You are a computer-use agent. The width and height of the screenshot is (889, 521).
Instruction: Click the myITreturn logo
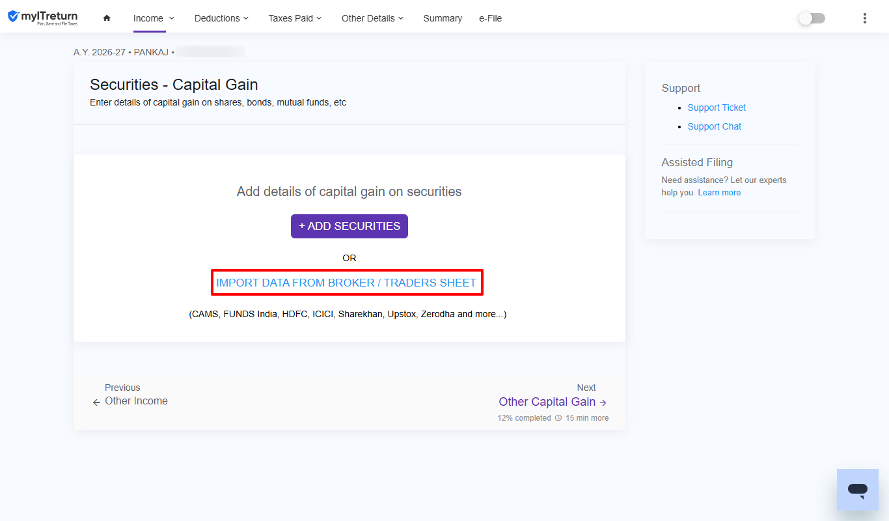(x=42, y=18)
